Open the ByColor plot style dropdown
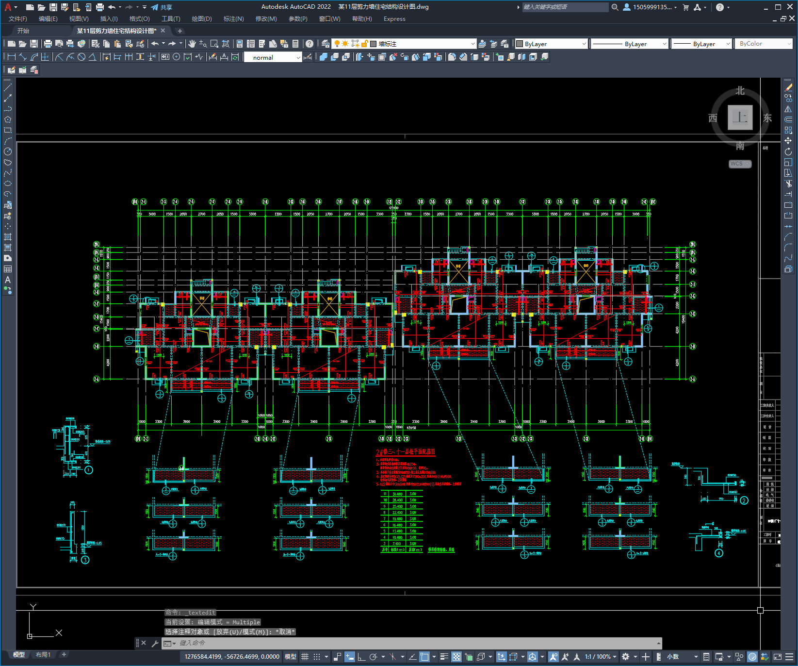The width and height of the screenshot is (798, 666). pyautogui.click(x=764, y=44)
